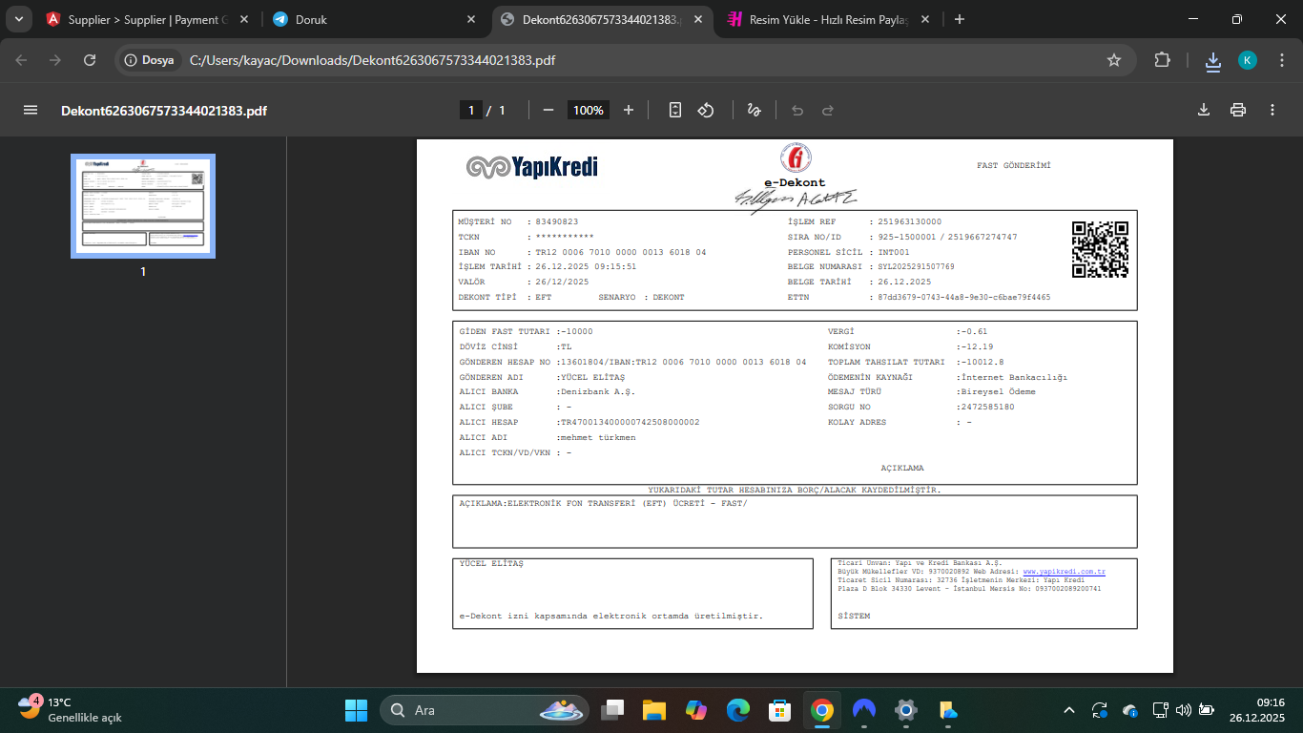Open the PDF viewer more actions menu
1303x733 pixels.
point(1272,111)
